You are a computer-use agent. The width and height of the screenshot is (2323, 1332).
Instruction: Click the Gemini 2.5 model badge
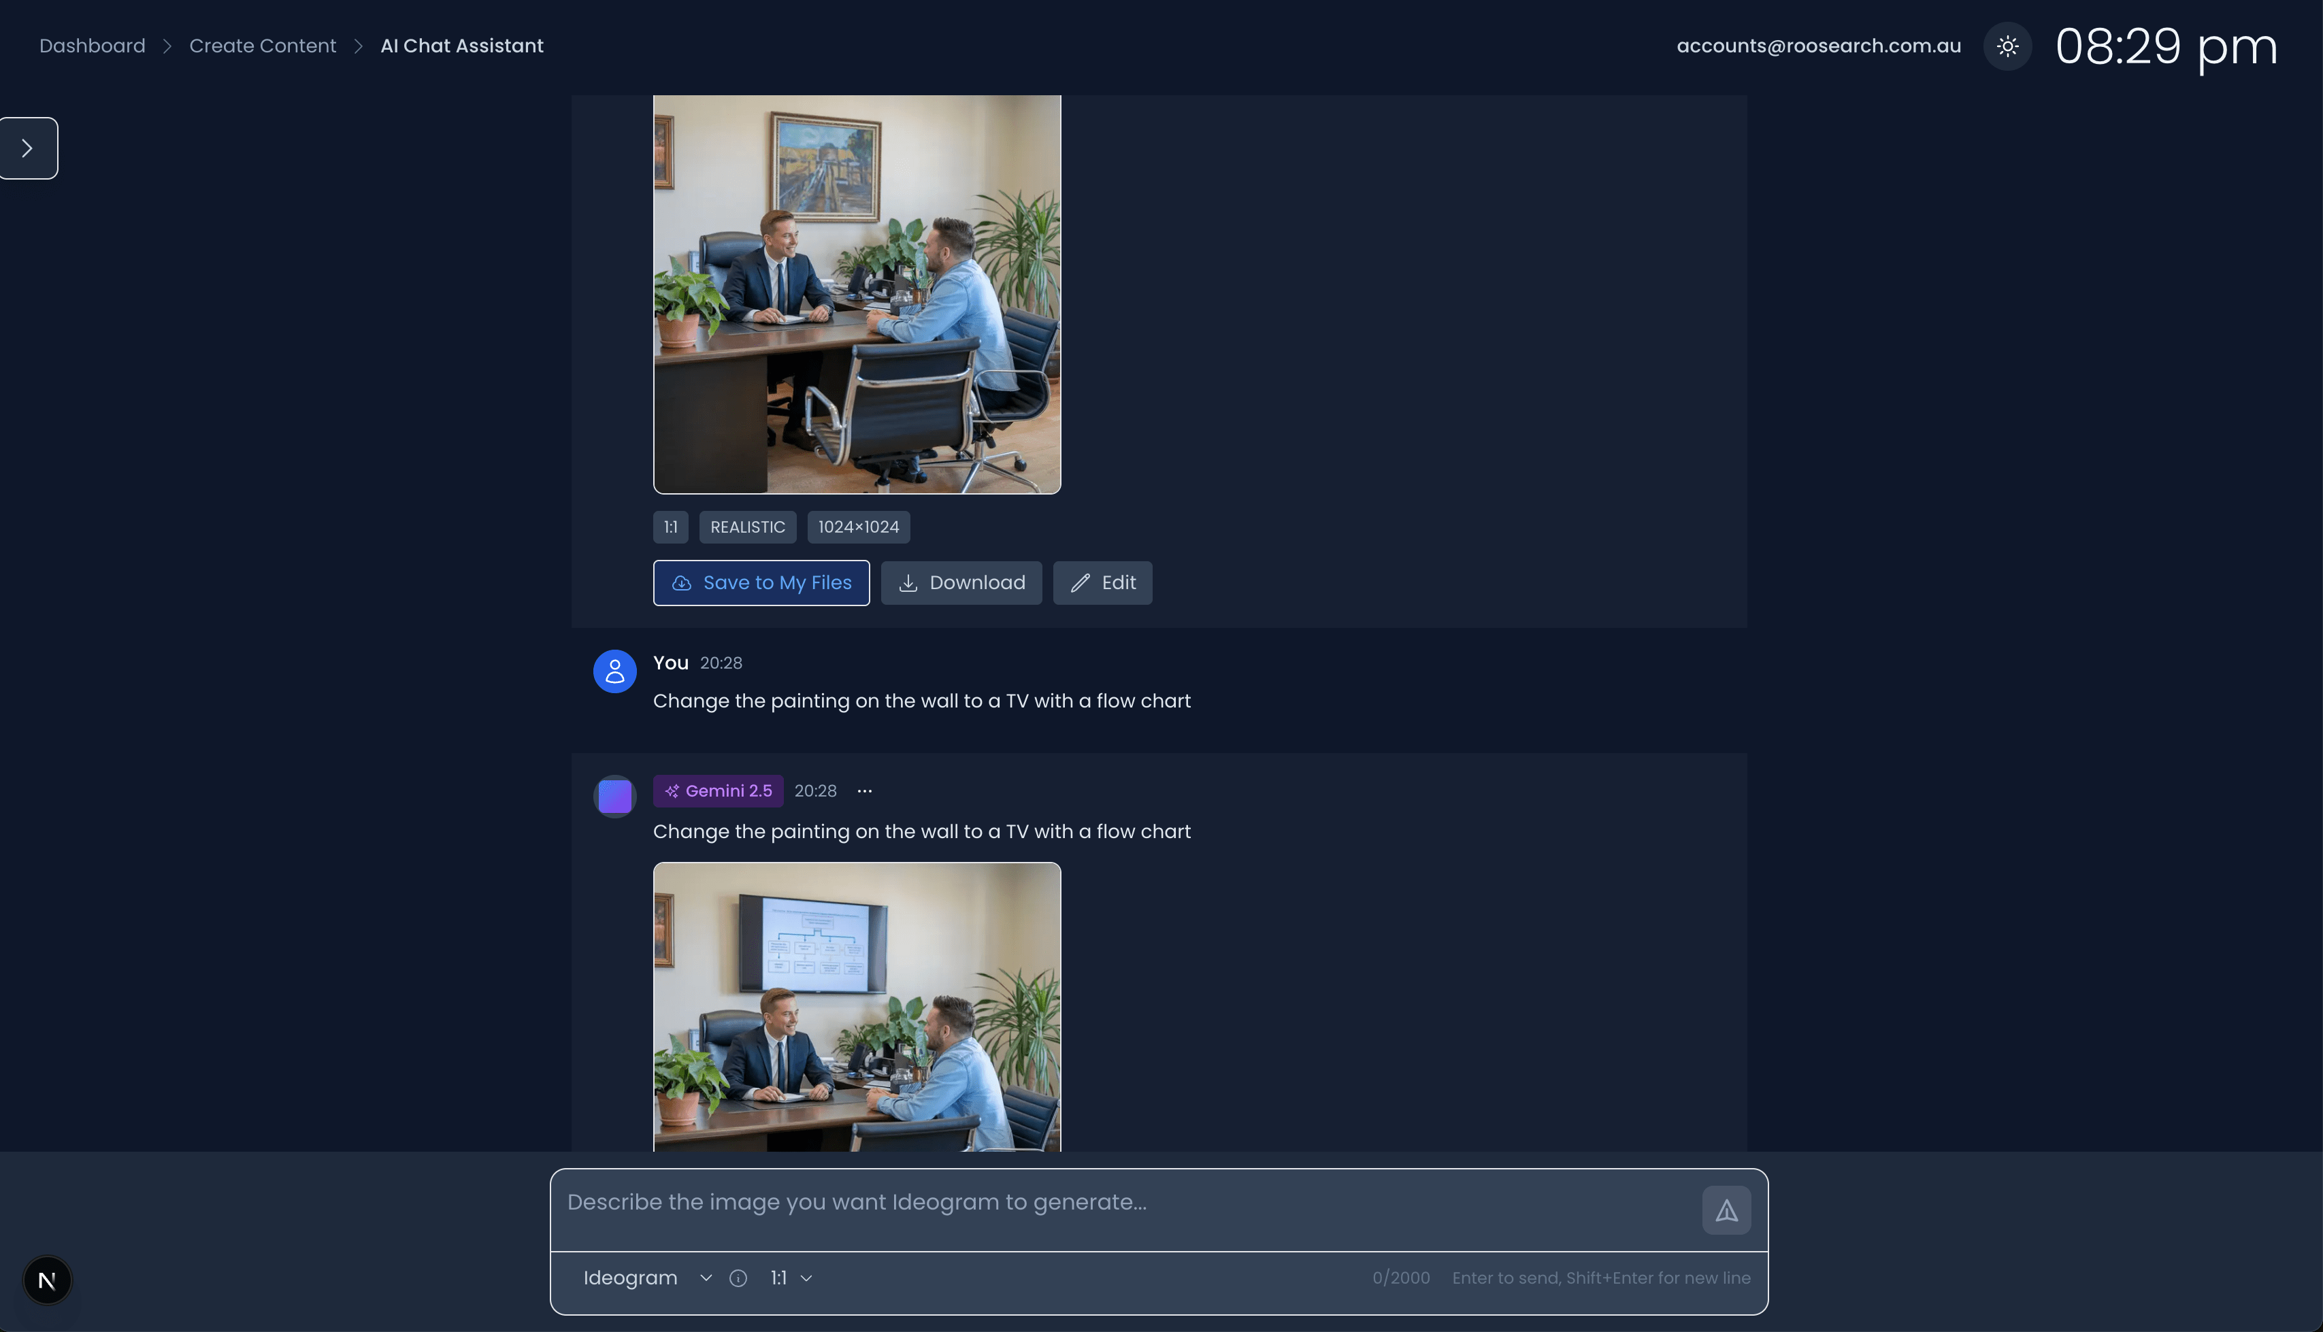coord(719,791)
